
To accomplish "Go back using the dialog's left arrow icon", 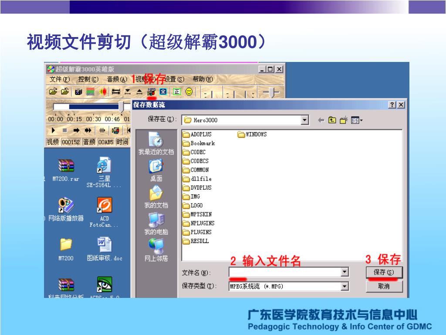I will [321, 120].
